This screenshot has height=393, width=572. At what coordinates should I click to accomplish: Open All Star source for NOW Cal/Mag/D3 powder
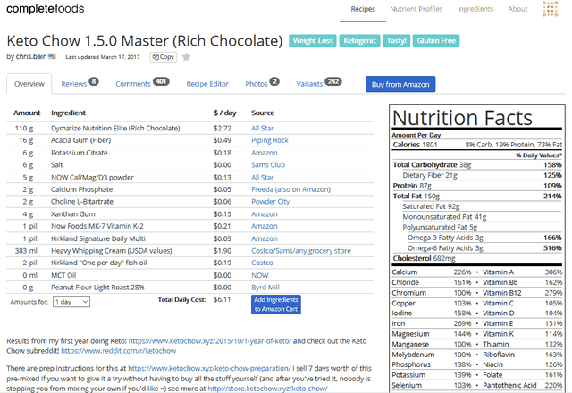pyautogui.click(x=262, y=178)
